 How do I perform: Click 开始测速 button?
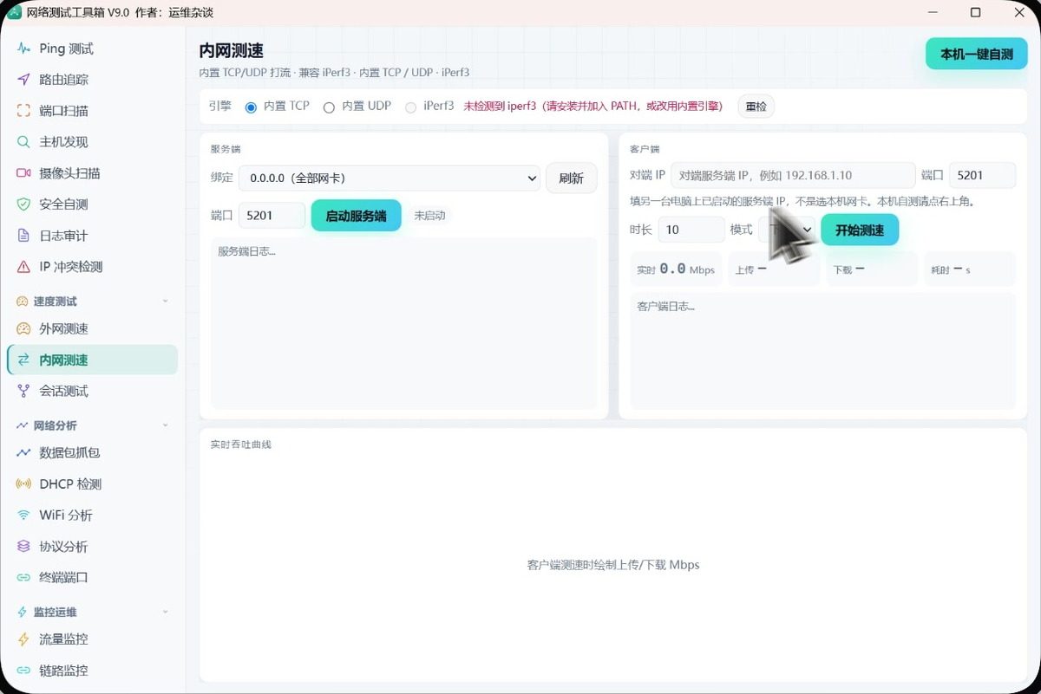click(x=860, y=230)
